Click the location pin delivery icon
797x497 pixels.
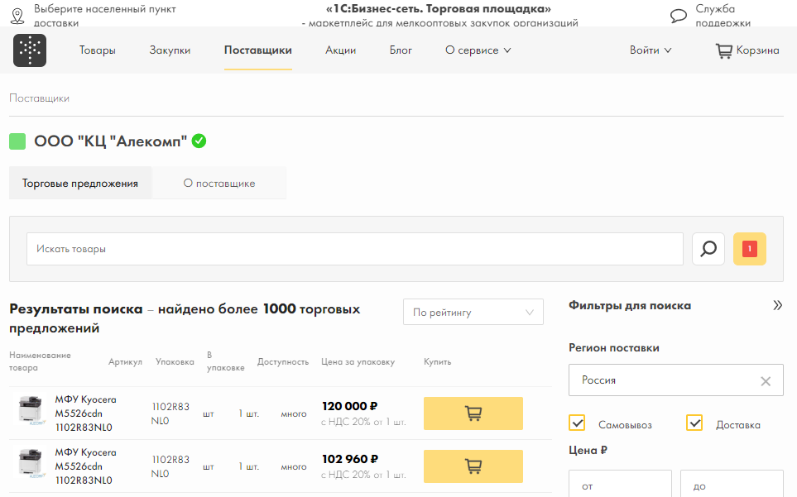[x=17, y=16]
